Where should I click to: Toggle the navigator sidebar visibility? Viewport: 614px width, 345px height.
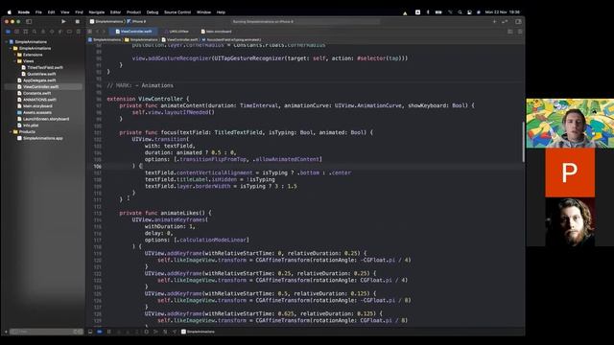point(29,21)
